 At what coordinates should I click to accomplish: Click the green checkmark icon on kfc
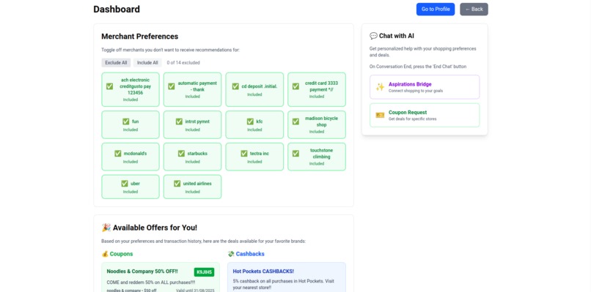click(x=250, y=121)
